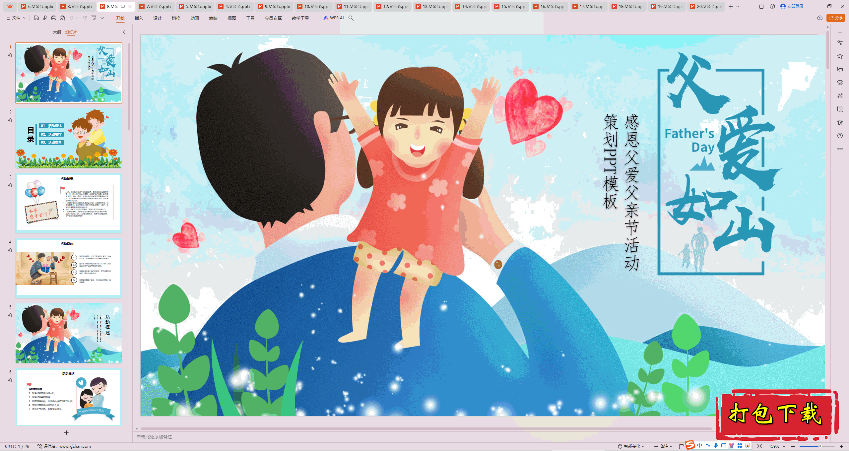This screenshot has width=849, height=451.
Task: Collapse the right sidebar with the dash
Action: pos(840,32)
